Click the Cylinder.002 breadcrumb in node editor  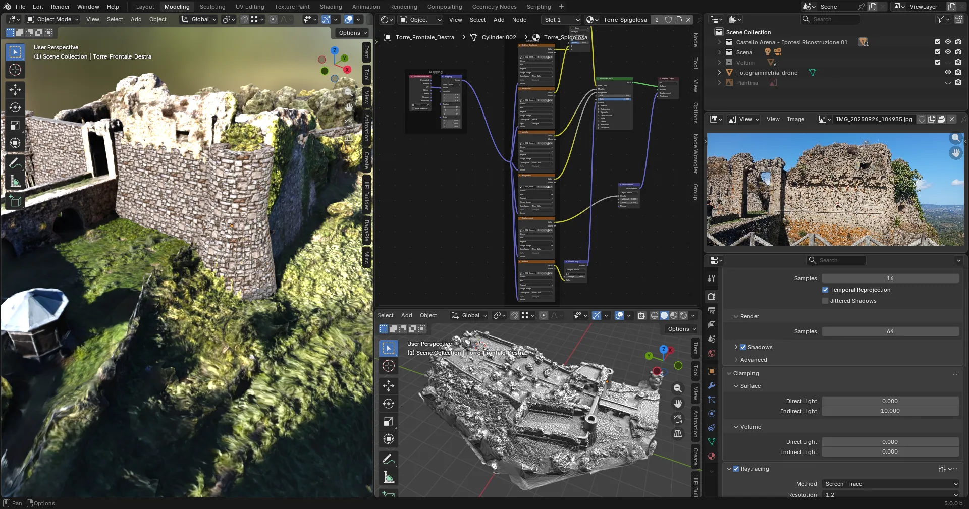(499, 37)
